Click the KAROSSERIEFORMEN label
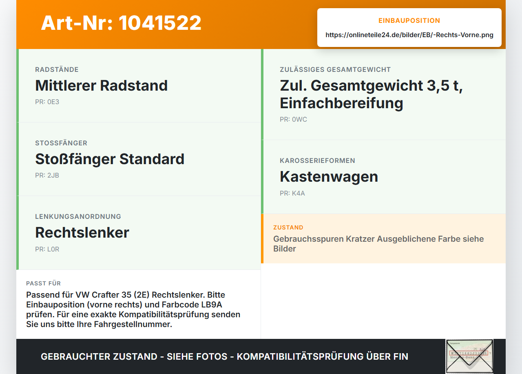The image size is (522, 374). click(317, 160)
